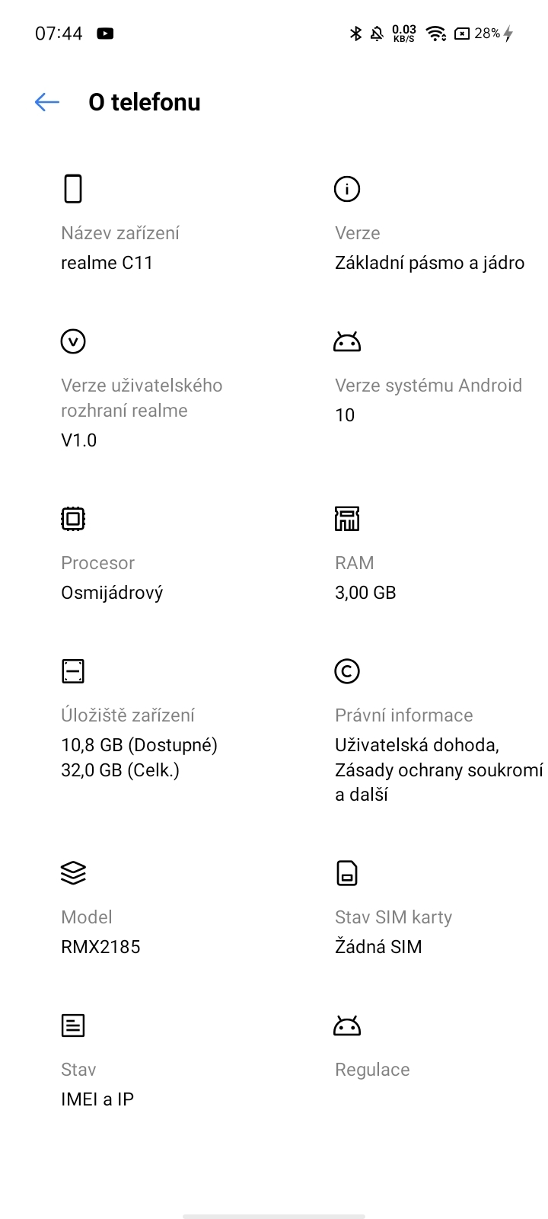548x1219 pixels.
Task: Open the Verze systému Android entry
Action: pos(429,385)
